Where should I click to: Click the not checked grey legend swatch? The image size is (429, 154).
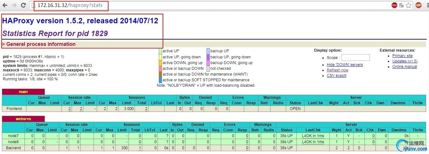[208, 69]
